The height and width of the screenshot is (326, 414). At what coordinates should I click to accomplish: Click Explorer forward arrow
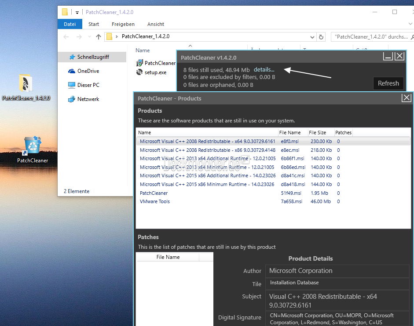pyautogui.click(x=79, y=37)
